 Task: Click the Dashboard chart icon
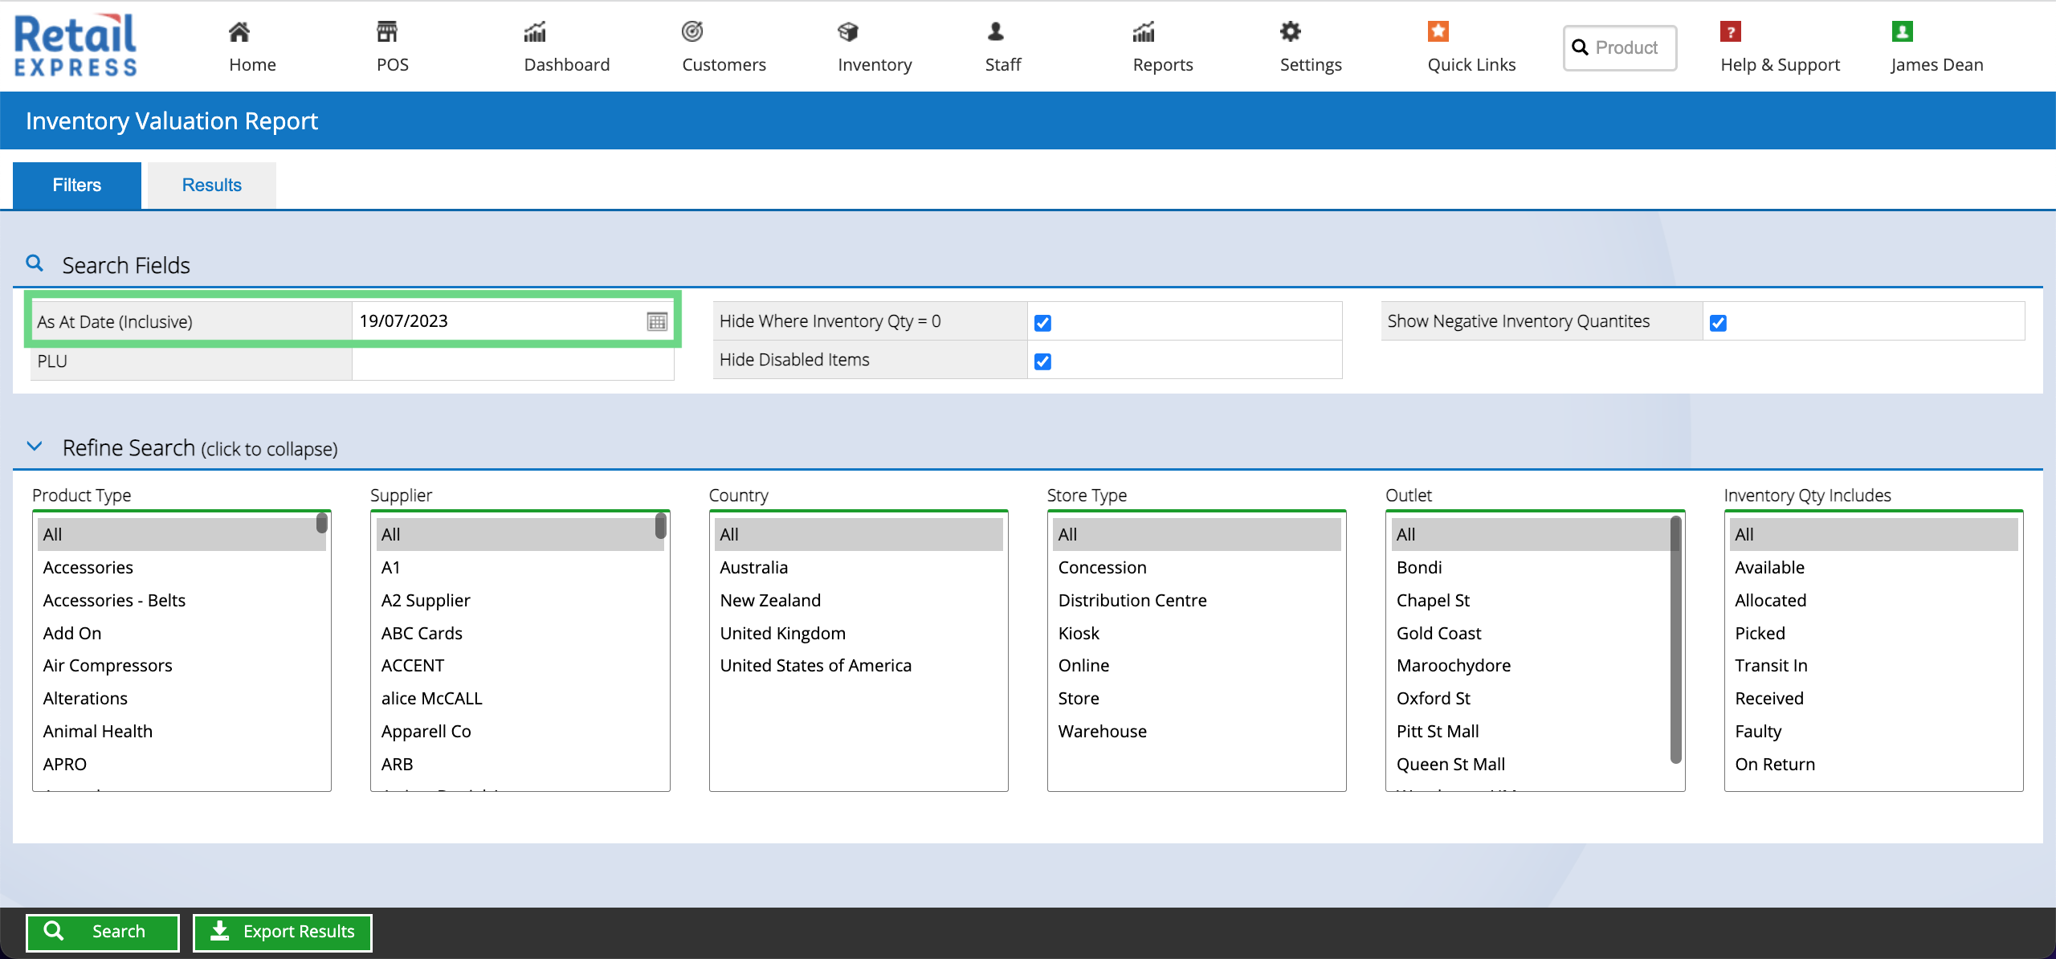point(535,32)
